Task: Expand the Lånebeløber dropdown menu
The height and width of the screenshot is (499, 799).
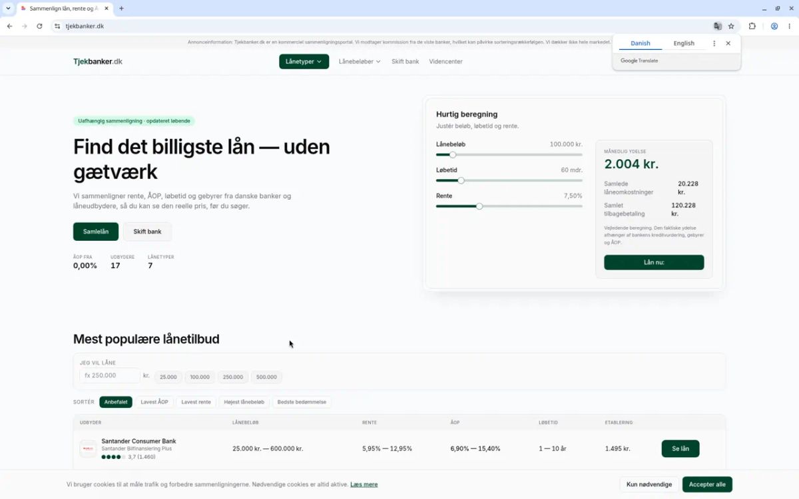Action: point(360,61)
